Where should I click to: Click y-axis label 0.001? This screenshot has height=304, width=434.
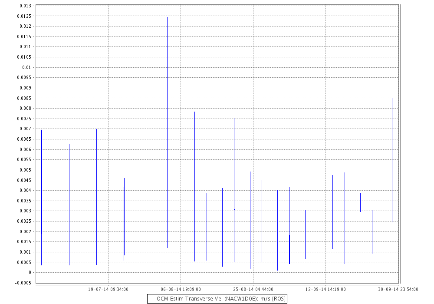click(25, 252)
